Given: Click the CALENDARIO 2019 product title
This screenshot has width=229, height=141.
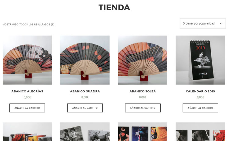Looking at the screenshot, I should (200, 91).
